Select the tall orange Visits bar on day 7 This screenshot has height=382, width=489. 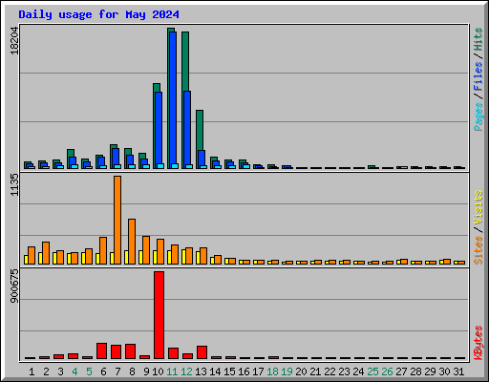(x=117, y=220)
